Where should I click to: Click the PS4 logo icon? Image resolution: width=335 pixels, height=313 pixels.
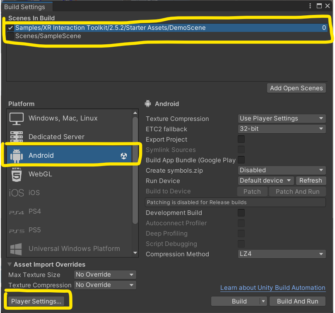click(17, 212)
